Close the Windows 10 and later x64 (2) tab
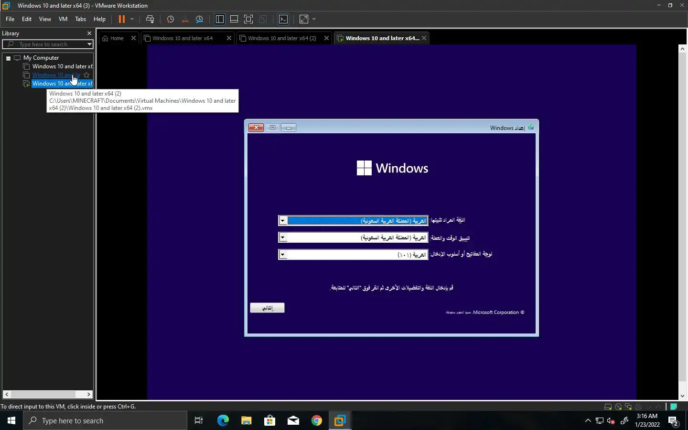The image size is (688, 430). (326, 38)
